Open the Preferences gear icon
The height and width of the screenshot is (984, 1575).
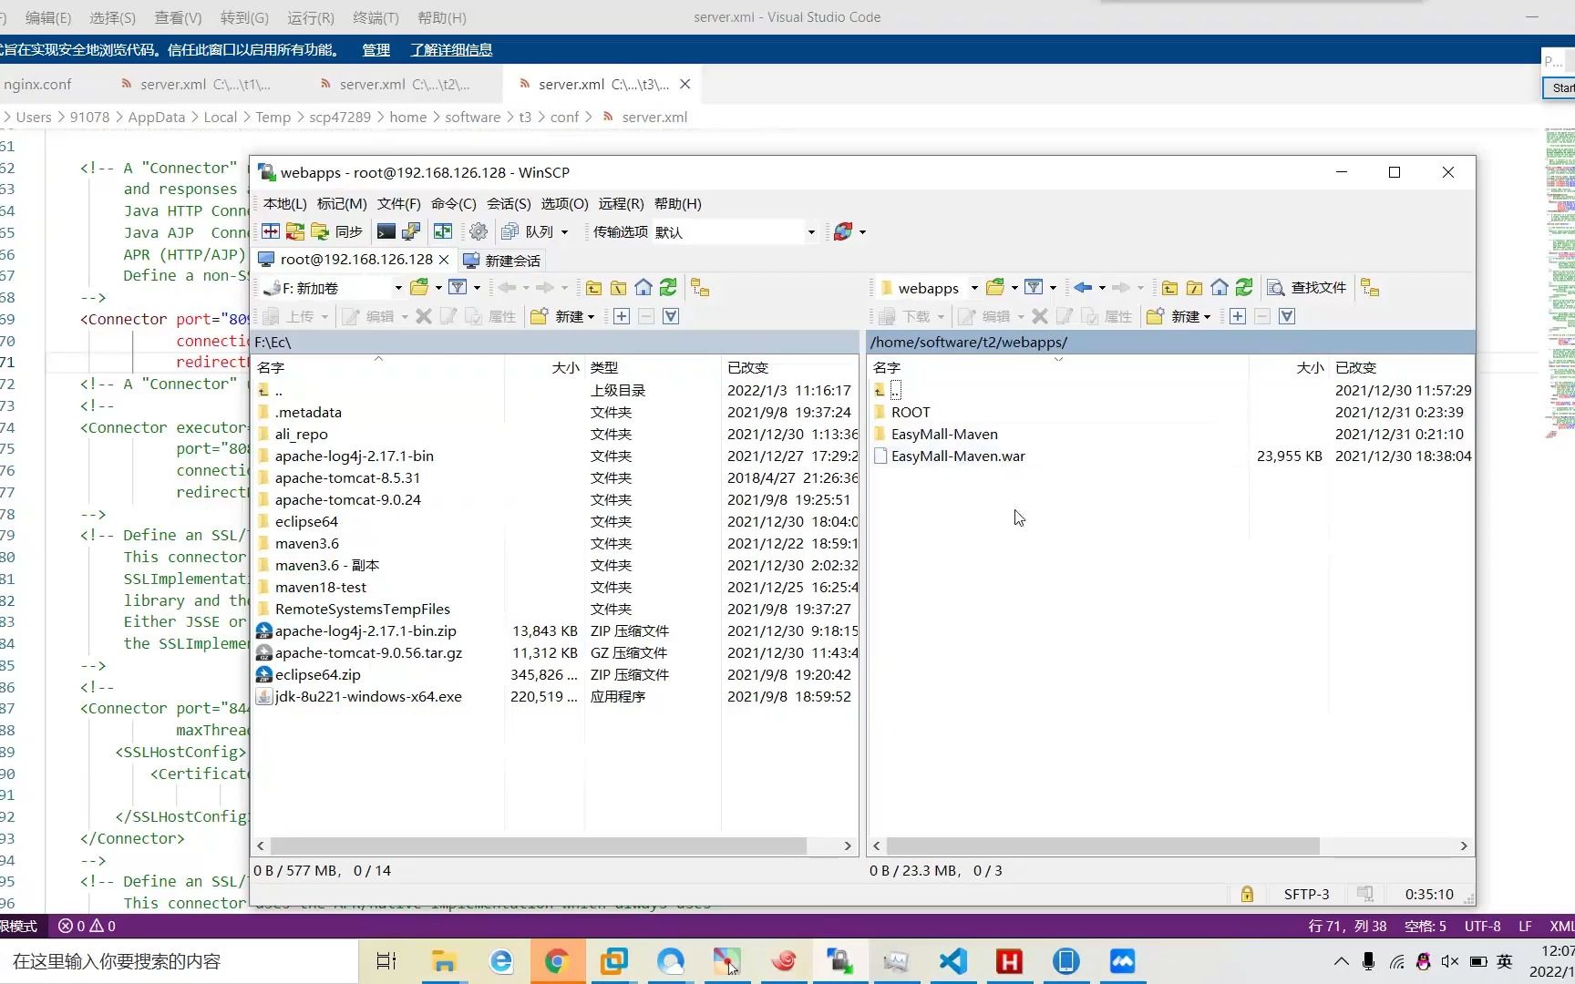tap(479, 231)
